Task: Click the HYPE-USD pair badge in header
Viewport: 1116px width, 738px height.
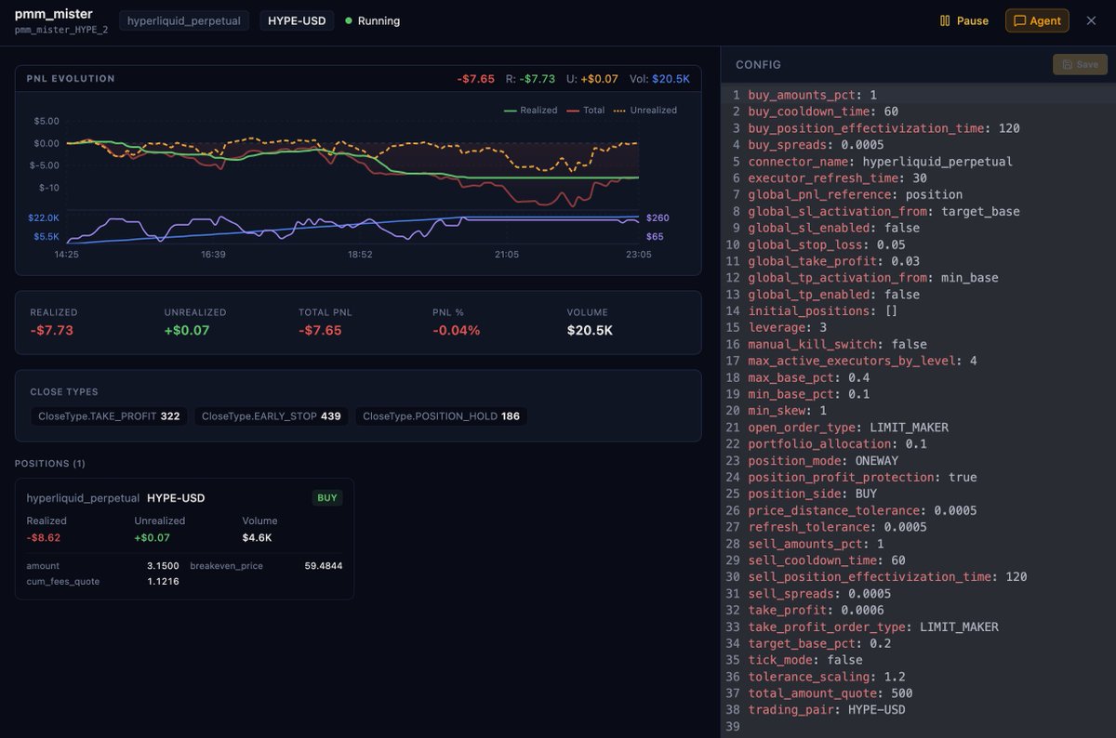Action: click(x=297, y=20)
